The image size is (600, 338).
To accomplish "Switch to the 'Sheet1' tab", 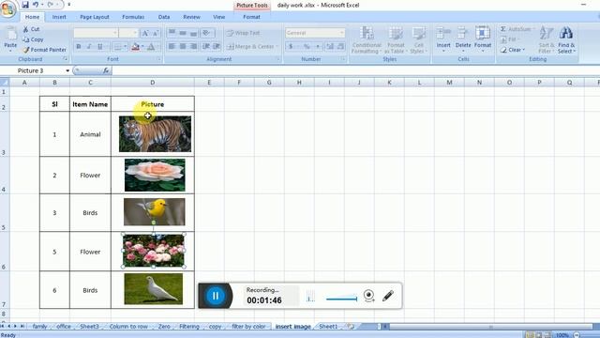I will point(328,327).
